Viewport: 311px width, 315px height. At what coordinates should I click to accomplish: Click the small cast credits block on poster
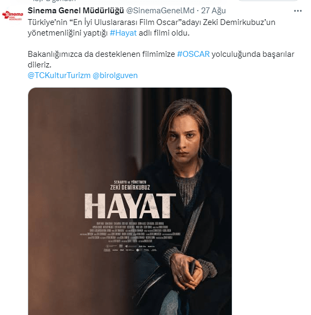coord(130,232)
